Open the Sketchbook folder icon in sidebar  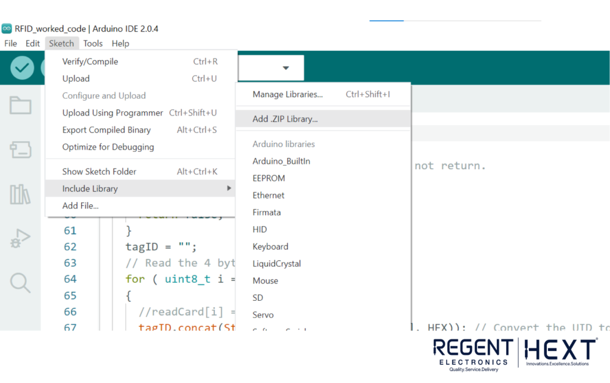[20, 105]
